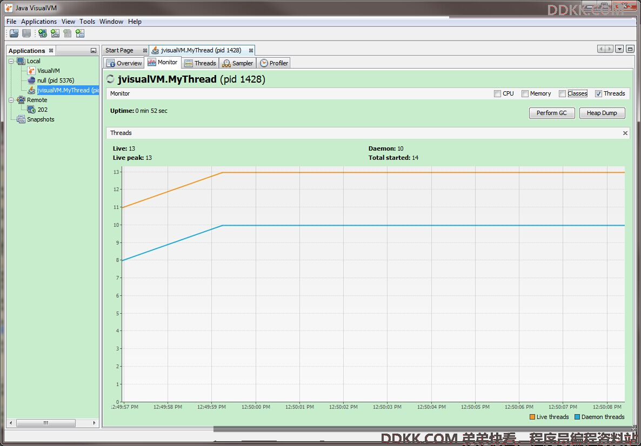Switch to the Threads tab
Viewport: 641px width, 446px height.
(x=201, y=63)
